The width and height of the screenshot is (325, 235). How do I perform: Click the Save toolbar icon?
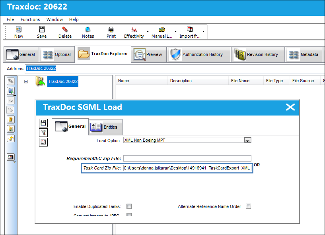coord(42,29)
